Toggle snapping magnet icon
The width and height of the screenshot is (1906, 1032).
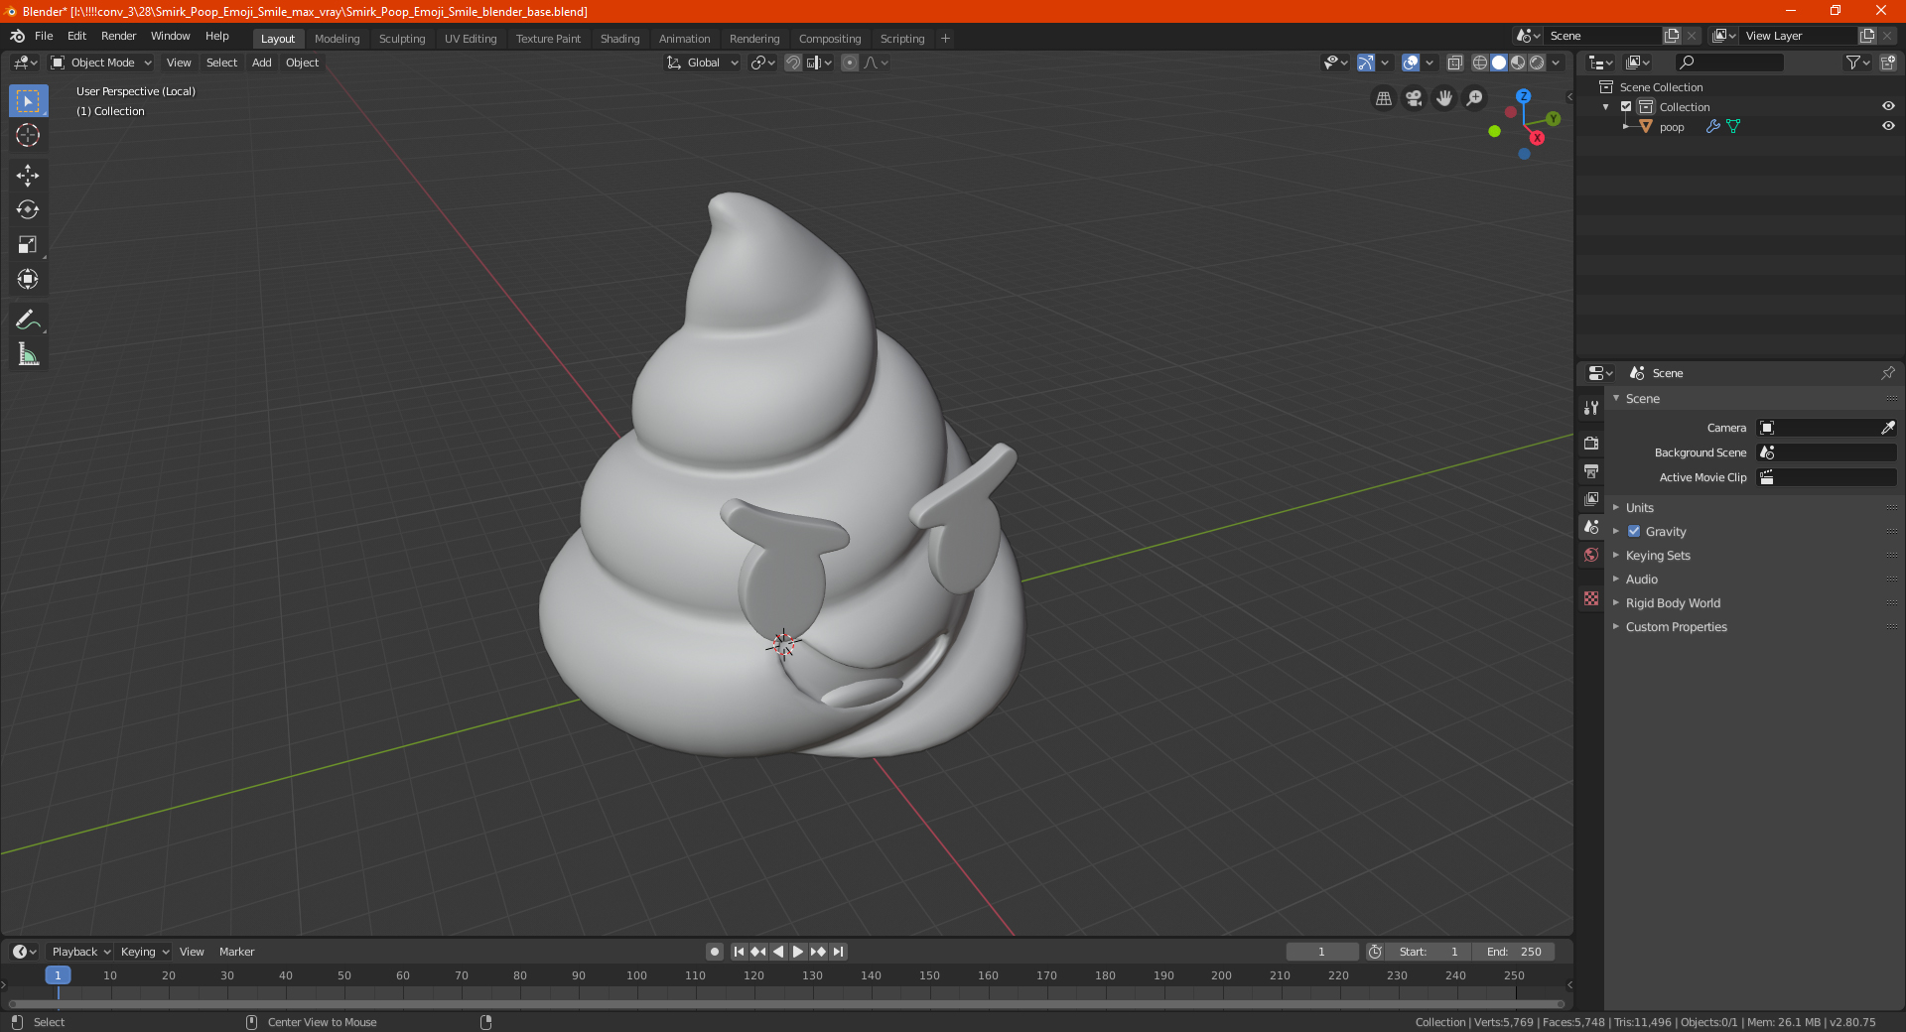[792, 63]
